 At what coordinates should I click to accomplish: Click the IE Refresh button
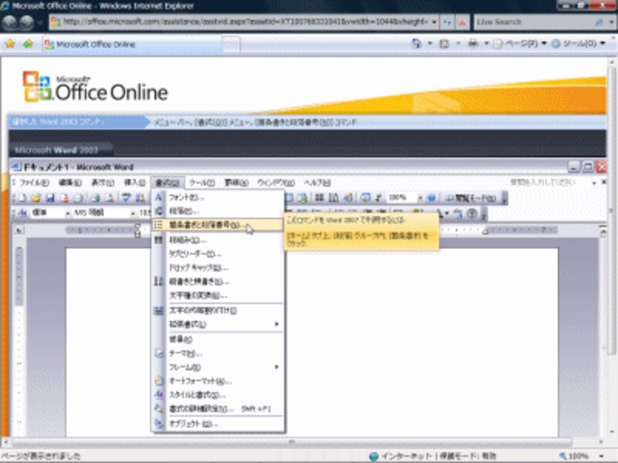pos(447,22)
